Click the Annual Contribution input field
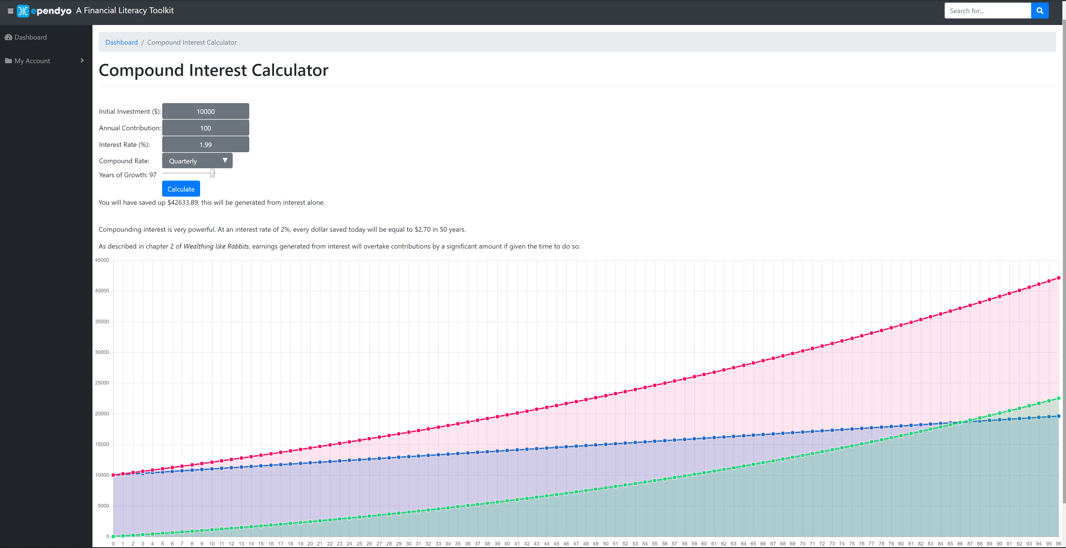 pos(205,128)
